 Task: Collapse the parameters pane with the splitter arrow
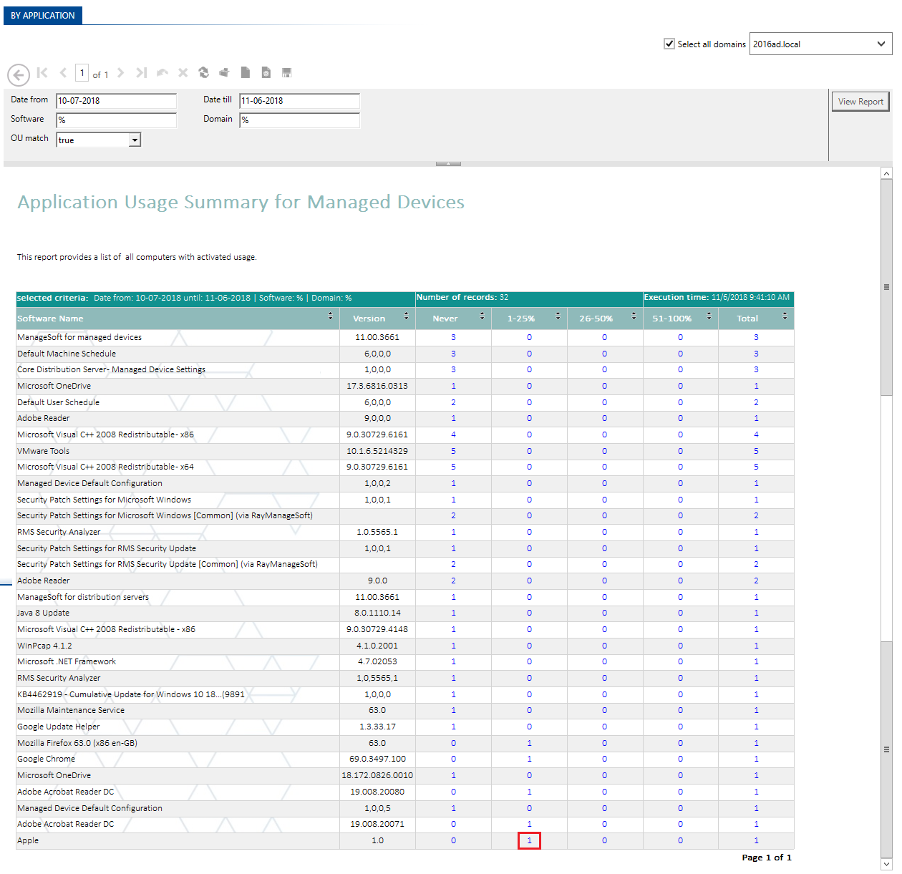[448, 164]
